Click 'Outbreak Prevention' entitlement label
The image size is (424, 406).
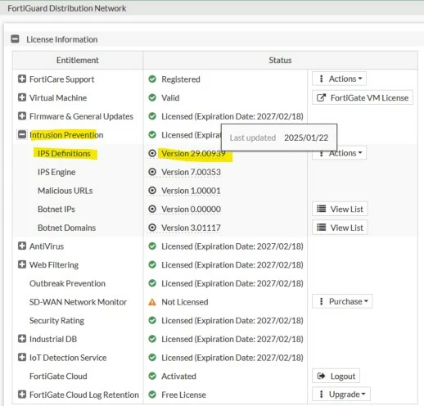[x=67, y=283]
